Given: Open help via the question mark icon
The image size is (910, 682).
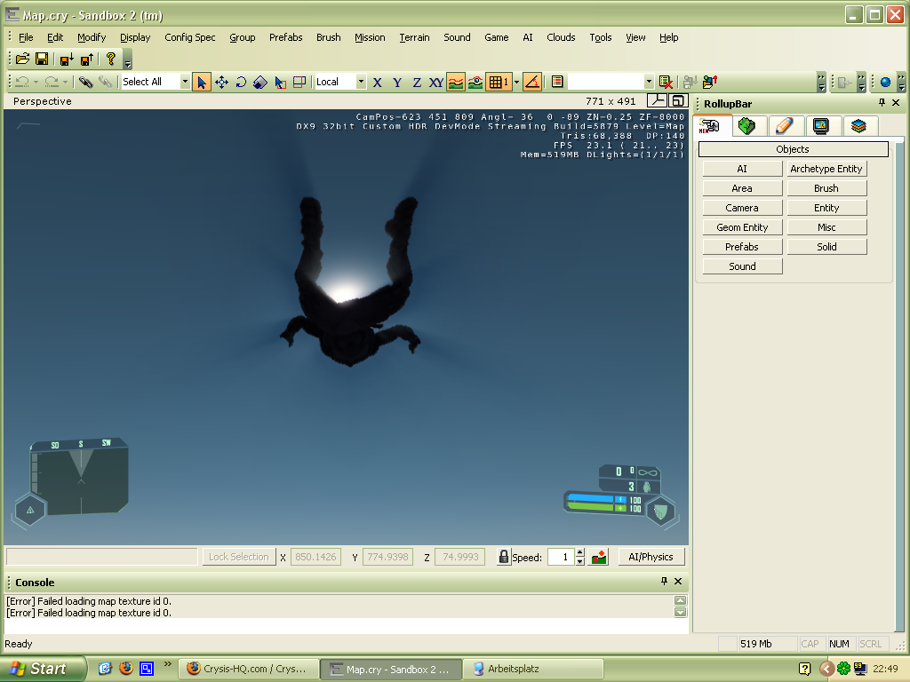Looking at the screenshot, I should [x=110, y=59].
